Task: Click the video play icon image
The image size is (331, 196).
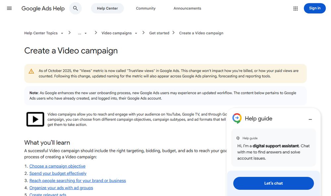Action: coord(35,119)
